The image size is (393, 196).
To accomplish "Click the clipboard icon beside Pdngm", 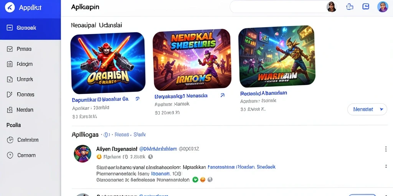I will point(10,64).
